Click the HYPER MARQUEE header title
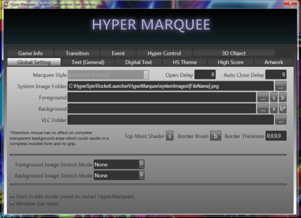 151,25
